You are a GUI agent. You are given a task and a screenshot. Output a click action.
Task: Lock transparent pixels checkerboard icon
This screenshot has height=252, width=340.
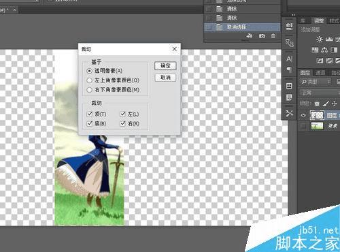click(317, 104)
